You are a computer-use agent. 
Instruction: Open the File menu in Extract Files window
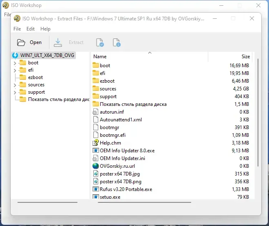17,29
